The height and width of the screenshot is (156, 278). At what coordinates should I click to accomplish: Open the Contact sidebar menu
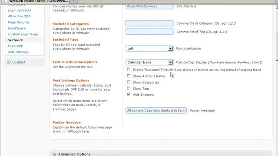click(x=25, y=62)
